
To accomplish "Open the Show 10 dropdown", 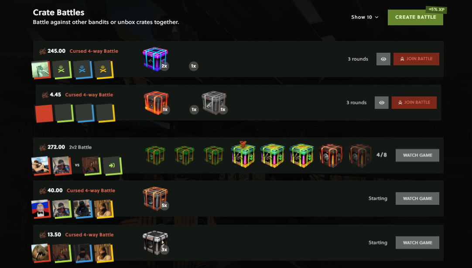I will (x=365, y=17).
